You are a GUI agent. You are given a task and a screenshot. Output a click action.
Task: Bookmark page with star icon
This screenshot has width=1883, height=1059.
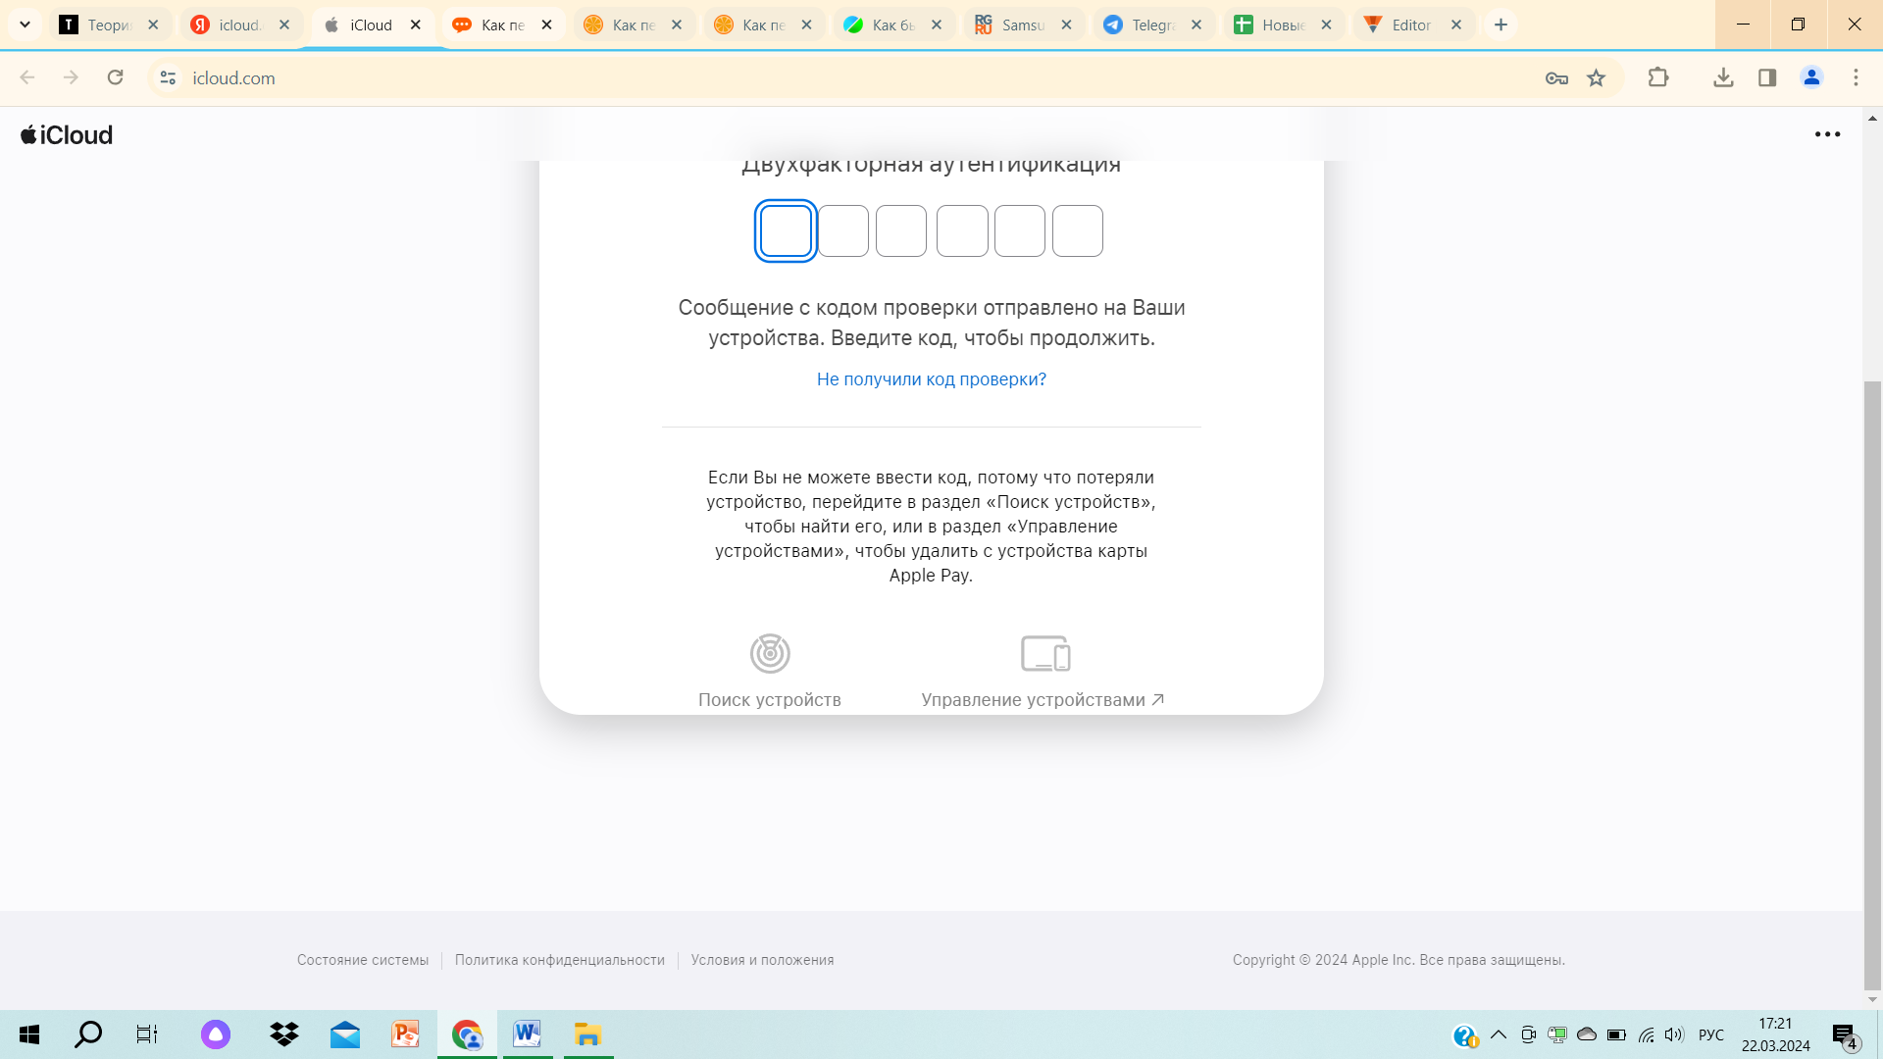click(x=1597, y=78)
